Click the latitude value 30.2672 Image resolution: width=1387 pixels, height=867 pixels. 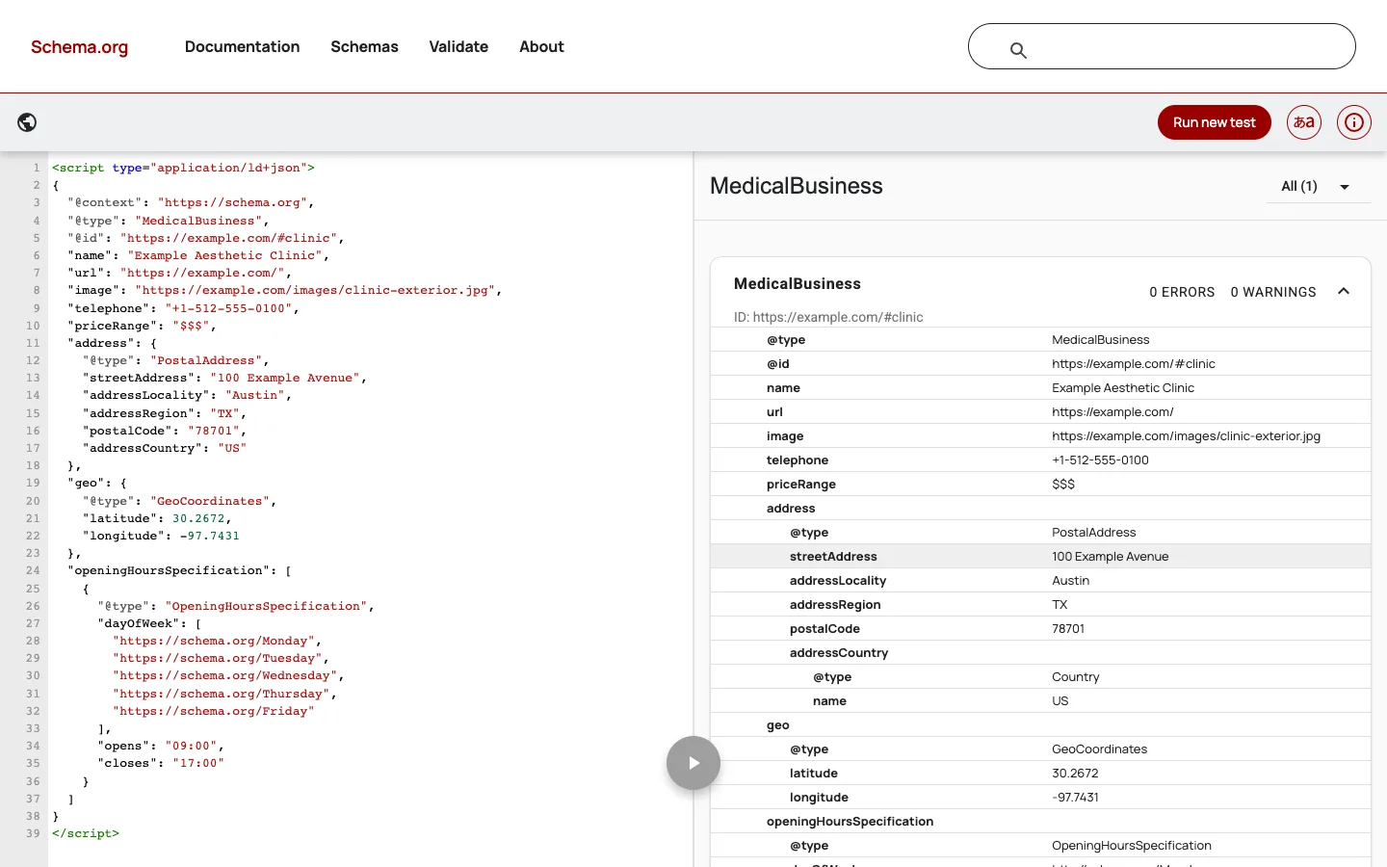click(1075, 773)
